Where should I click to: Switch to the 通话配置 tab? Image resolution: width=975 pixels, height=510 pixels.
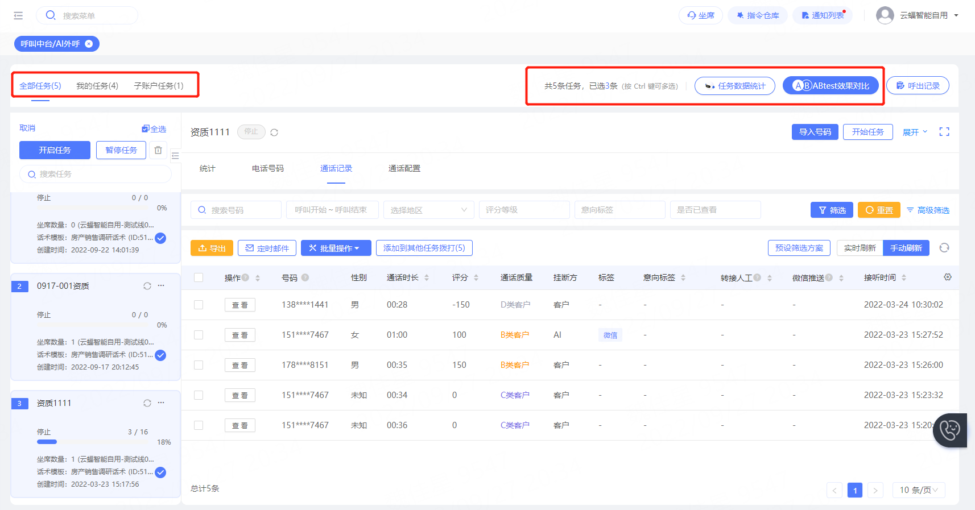click(x=404, y=168)
